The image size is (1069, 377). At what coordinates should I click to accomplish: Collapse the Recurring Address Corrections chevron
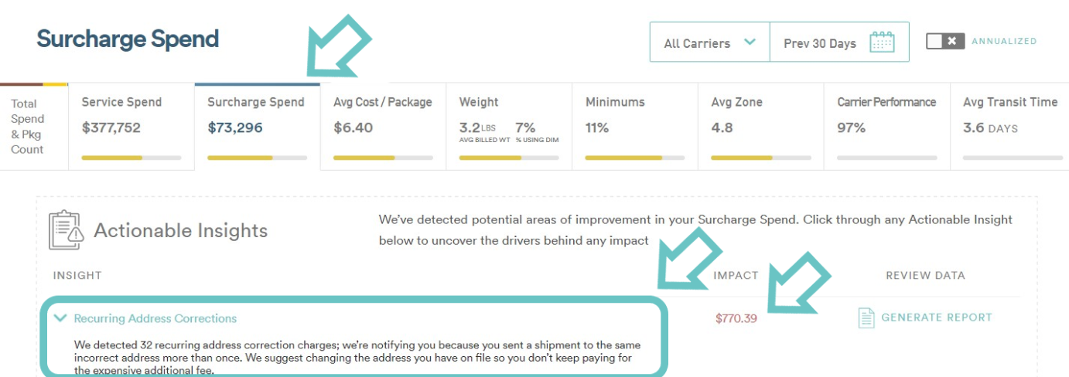[x=60, y=318]
